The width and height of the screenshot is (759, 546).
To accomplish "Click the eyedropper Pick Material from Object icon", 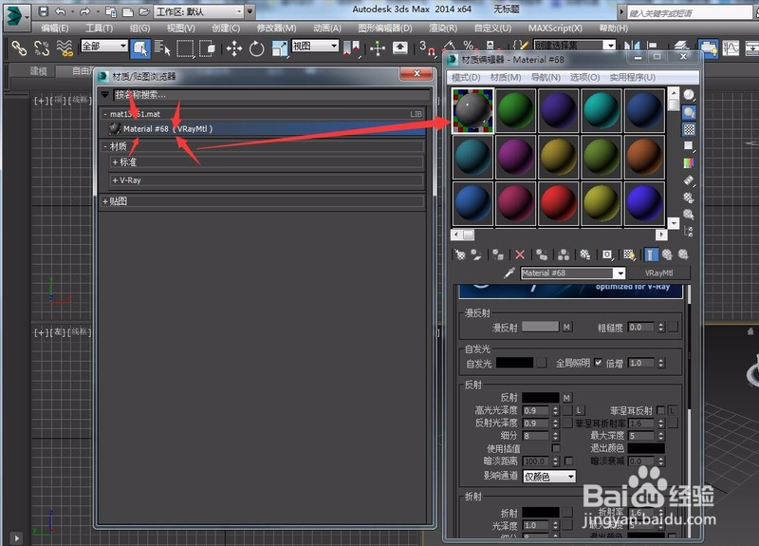I will [509, 273].
